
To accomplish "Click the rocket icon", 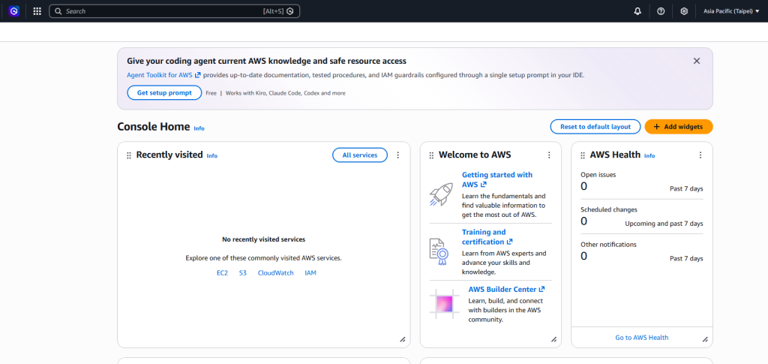I will click(x=441, y=194).
